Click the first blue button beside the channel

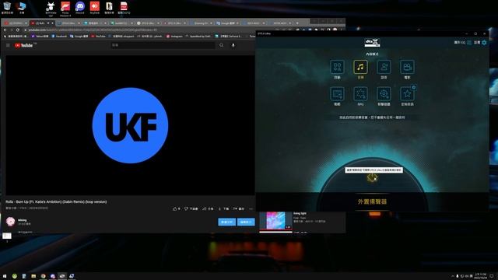coord(226,222)
